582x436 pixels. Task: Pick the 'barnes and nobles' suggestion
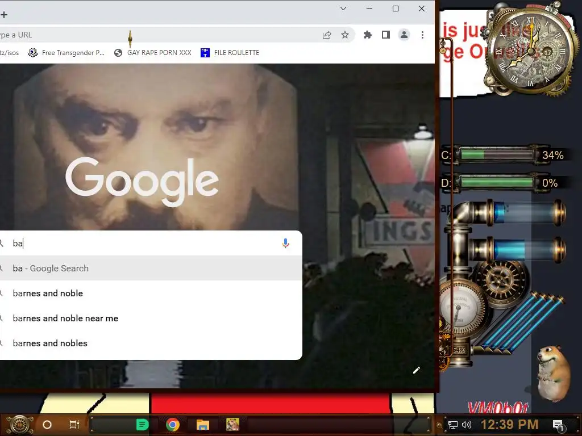[151, 343]
